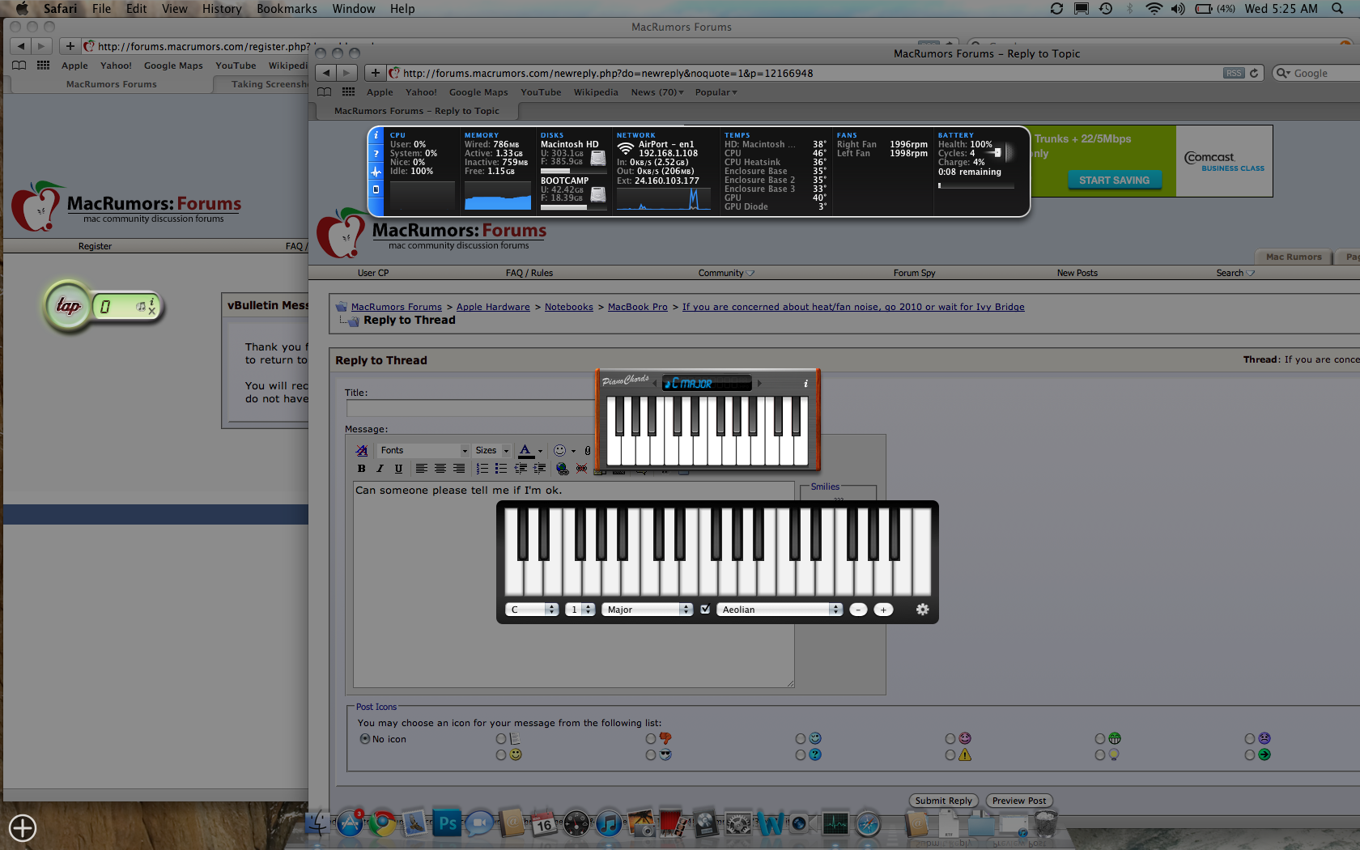Image resolution: width=1360 pixels, height=850 pixels.
Task: Open the smilies dropdown arrow in toolbar
Action: (x=573, y=451)
